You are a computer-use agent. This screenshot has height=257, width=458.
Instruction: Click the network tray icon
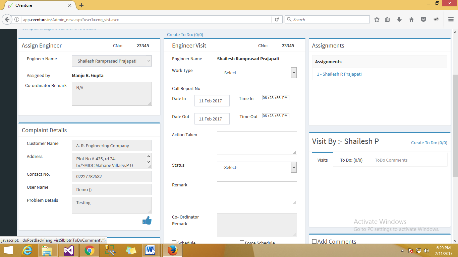[418, 251]
